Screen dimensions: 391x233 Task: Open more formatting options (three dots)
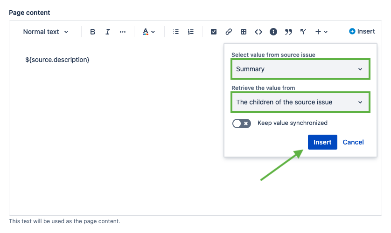[123, 32]
